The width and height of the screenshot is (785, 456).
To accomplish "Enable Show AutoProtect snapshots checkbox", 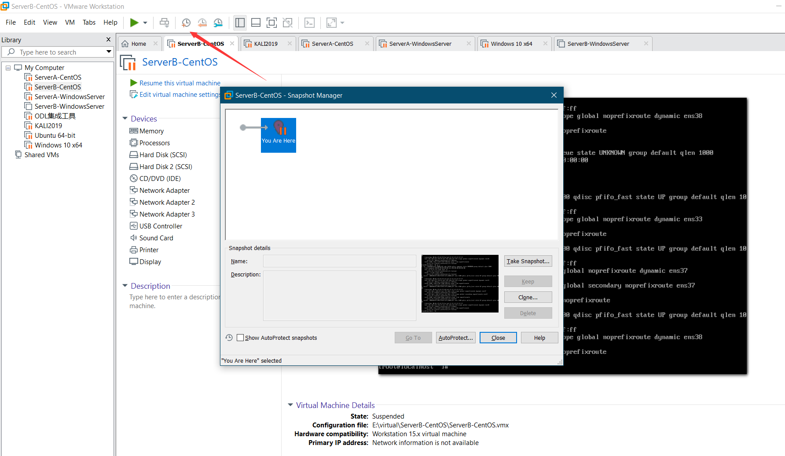I will coord(240,338).
